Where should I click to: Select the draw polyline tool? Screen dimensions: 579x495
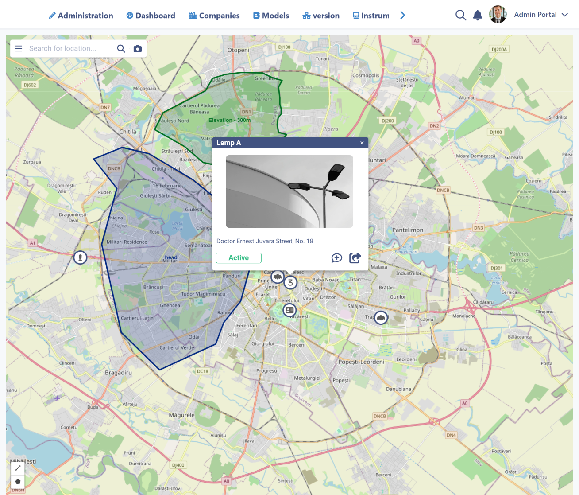pos(18,468)
